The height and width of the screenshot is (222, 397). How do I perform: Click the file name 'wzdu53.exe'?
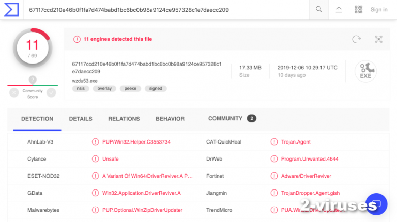[x=85, y=81]
